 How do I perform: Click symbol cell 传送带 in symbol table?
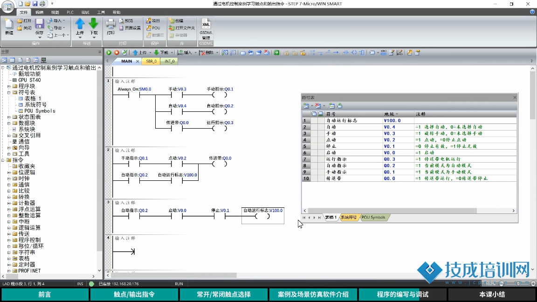click(353, 178)
